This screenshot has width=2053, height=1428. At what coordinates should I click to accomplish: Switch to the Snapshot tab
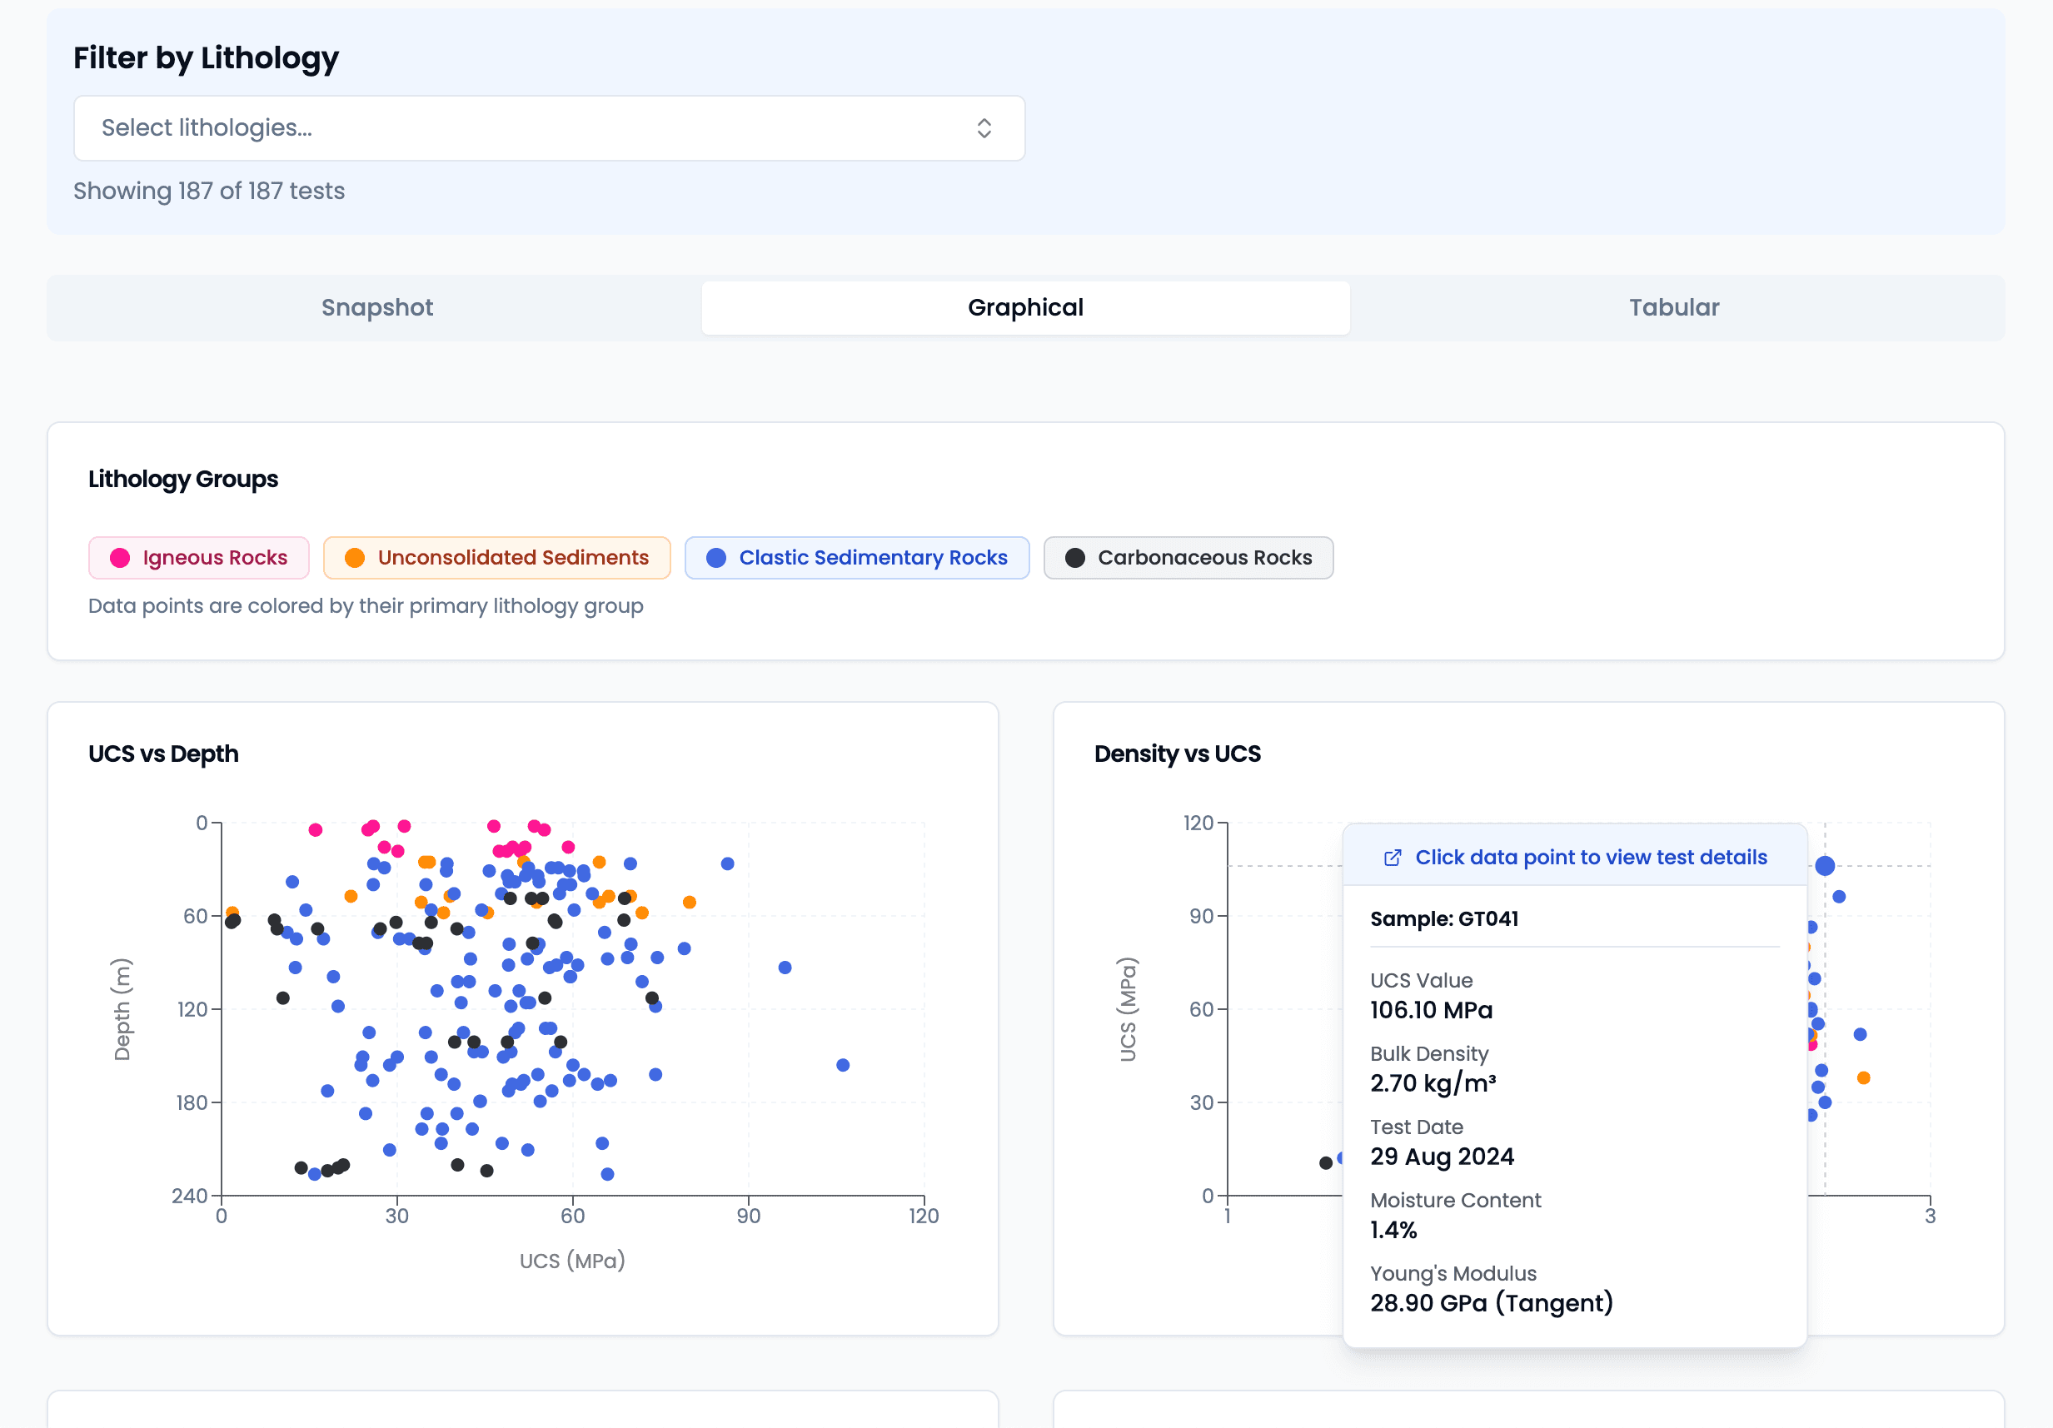click(376, 306)
